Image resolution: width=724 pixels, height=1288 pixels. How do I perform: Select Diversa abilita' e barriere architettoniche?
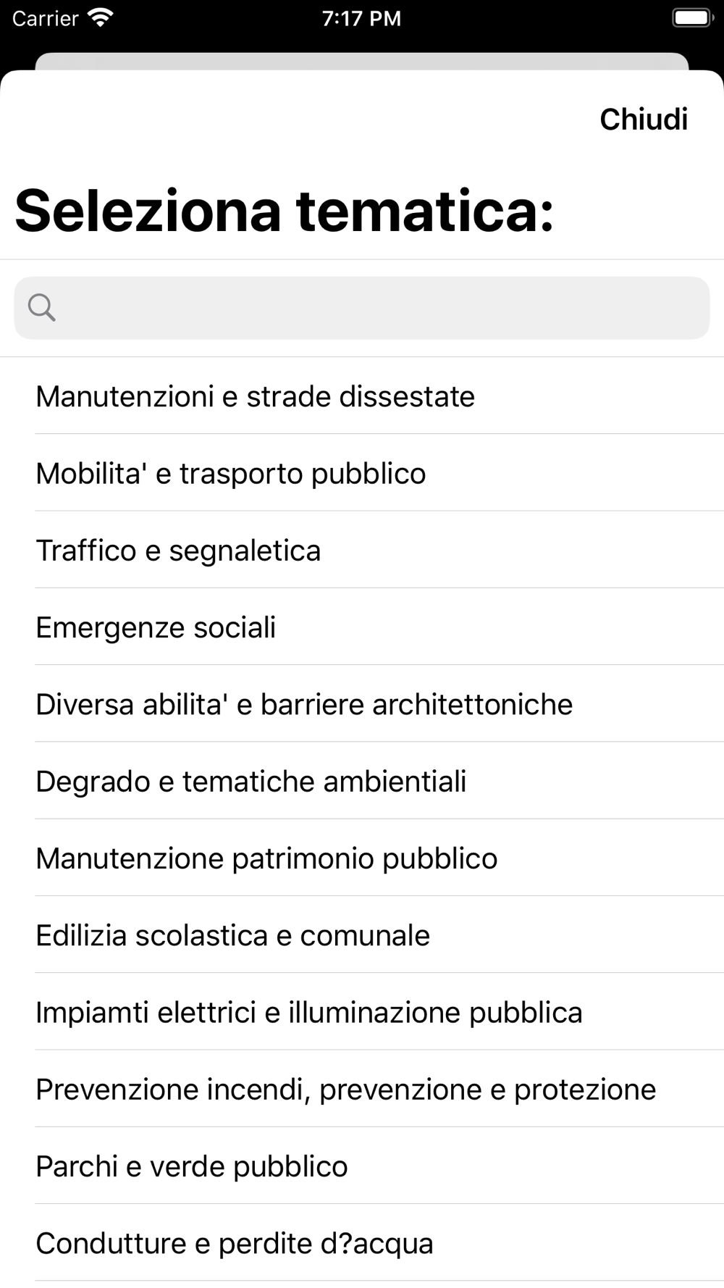tap(362, 704)
